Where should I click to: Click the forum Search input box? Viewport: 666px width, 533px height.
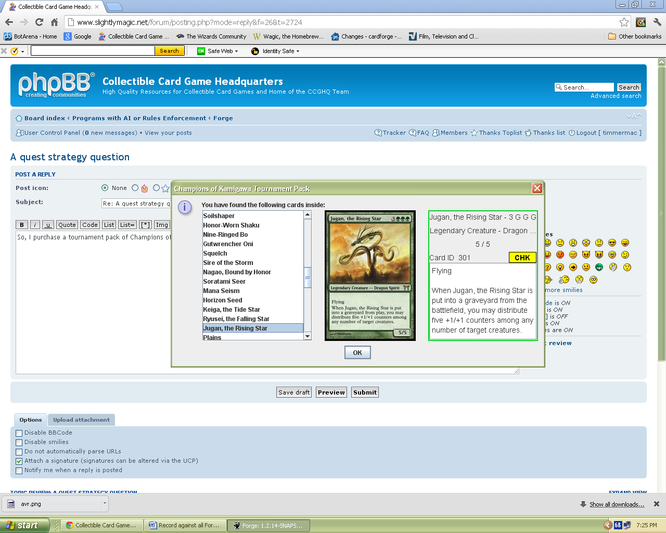click(584, 87)
